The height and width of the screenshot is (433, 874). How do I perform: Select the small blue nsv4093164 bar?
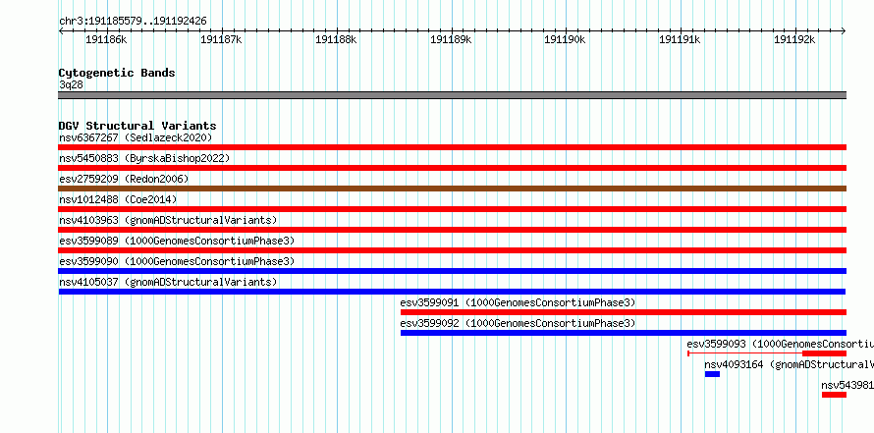click(x=712, y=374)
